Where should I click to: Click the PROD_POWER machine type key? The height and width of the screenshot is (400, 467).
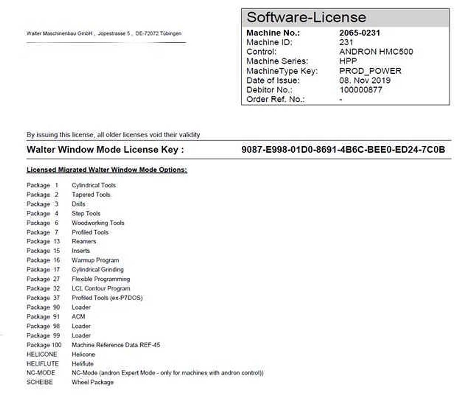370,71
